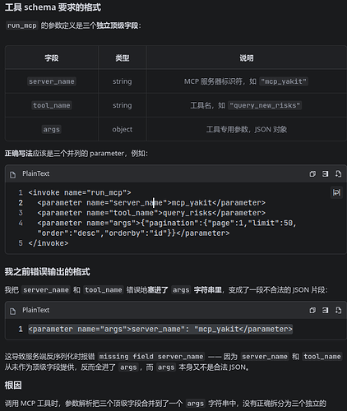Insert the invoke code block at cursor
Screen dimensions: 347x411
(x=325, y=173)
